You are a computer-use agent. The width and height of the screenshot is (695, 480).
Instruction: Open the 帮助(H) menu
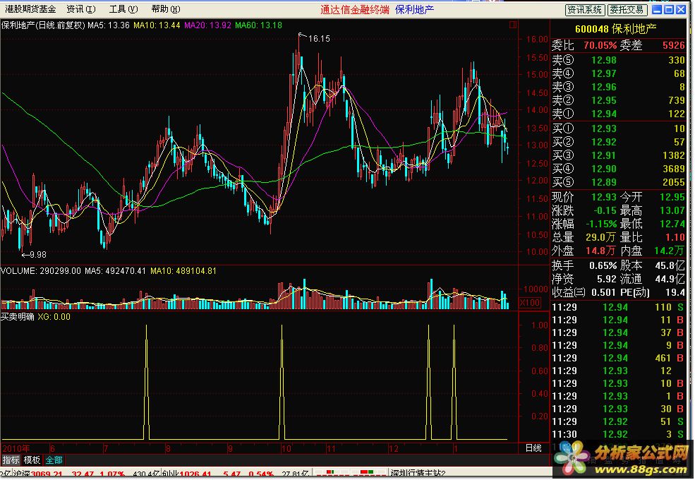(165, 9)
